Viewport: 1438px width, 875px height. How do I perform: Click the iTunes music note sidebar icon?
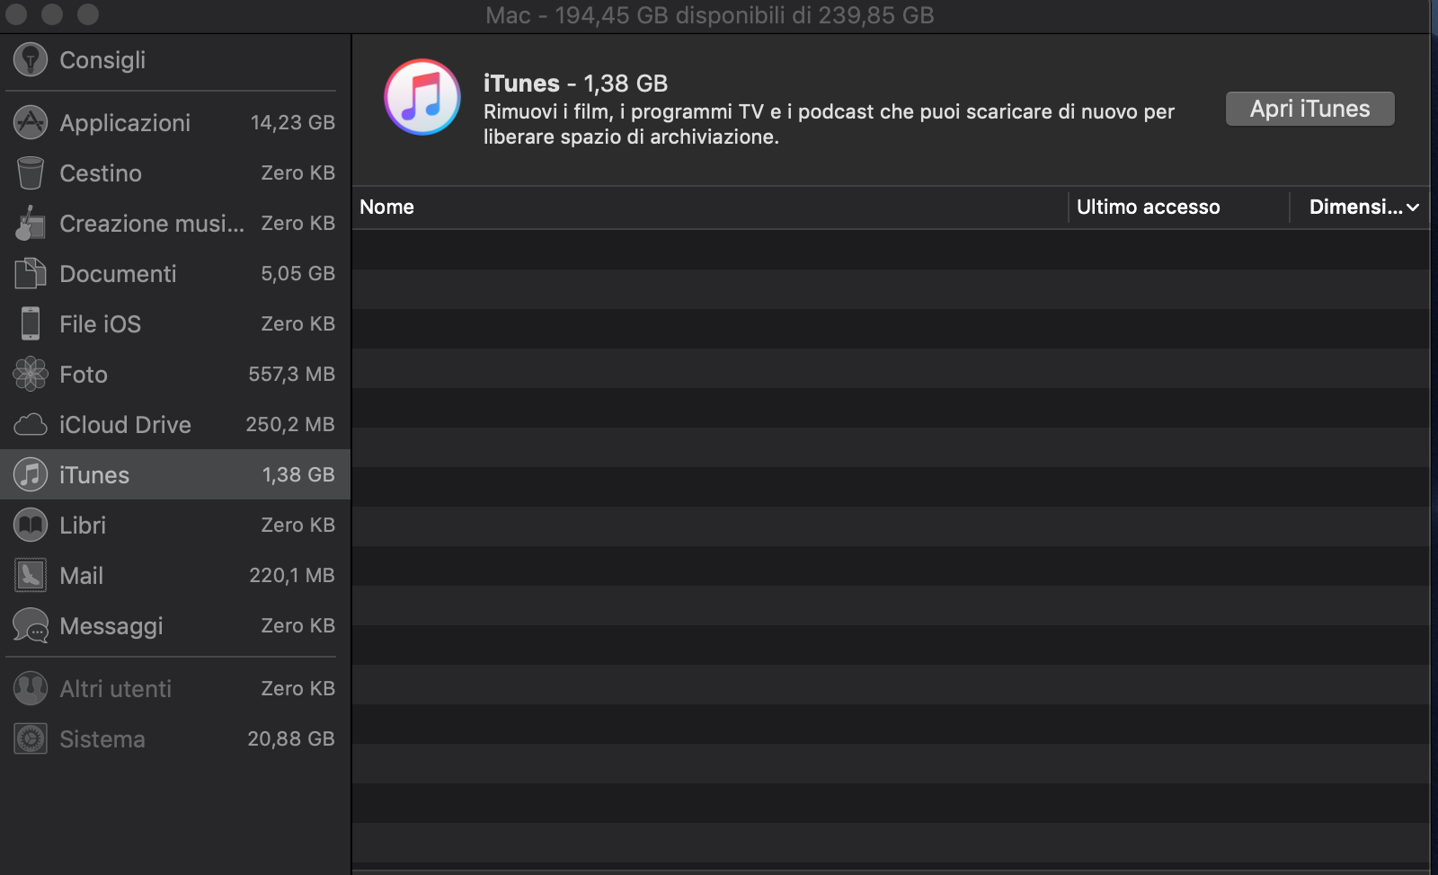click(31, 475)
